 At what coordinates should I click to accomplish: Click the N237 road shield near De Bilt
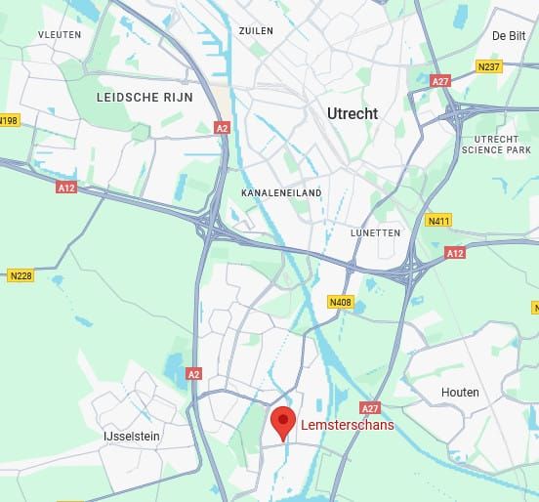coord(489,66)
